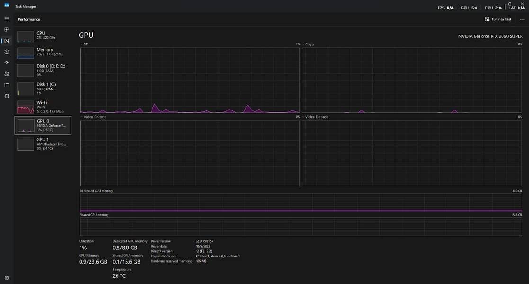Open the 3D graph engine dropdown

[x=84, y=44]
